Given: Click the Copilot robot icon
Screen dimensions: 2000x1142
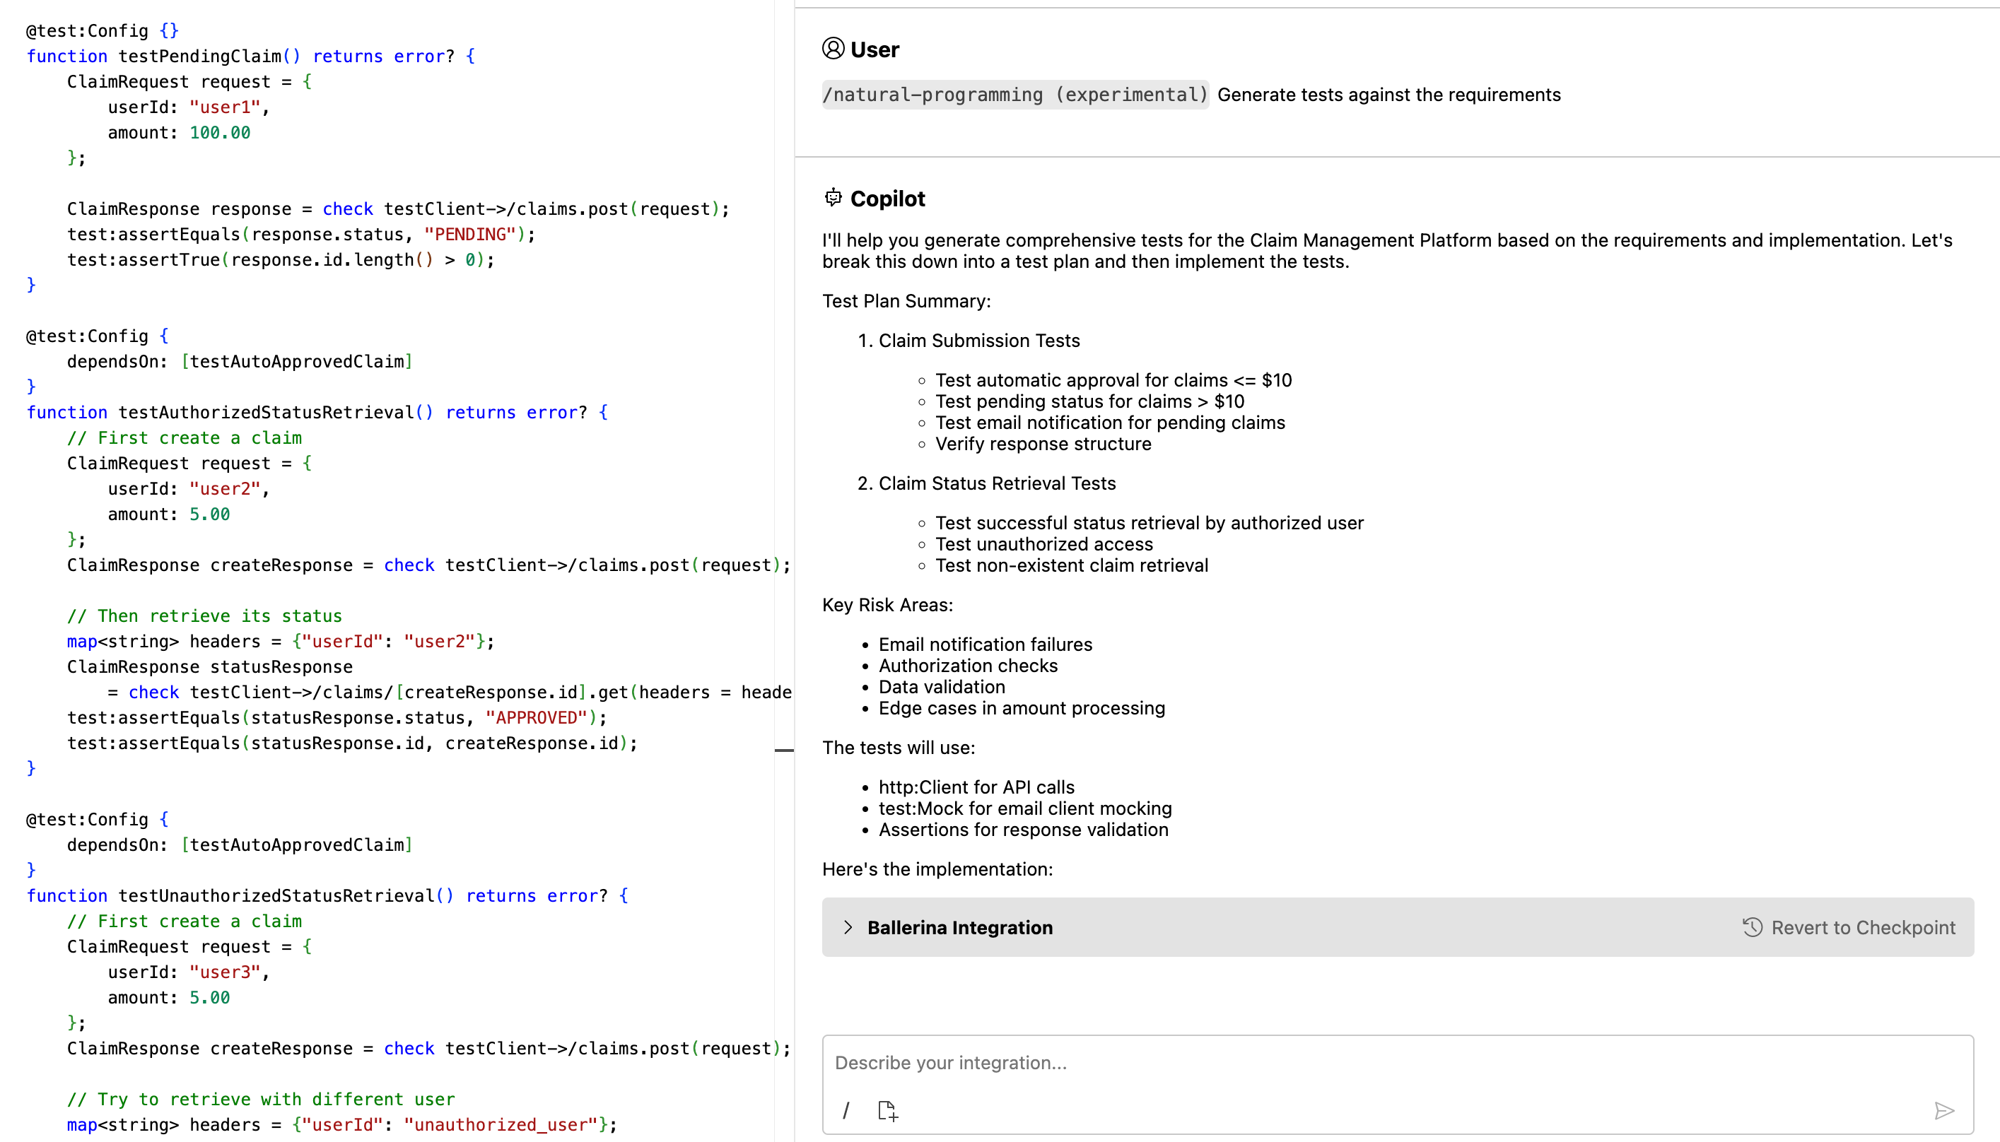Looking at the screenshot, I should pos(834,198).
